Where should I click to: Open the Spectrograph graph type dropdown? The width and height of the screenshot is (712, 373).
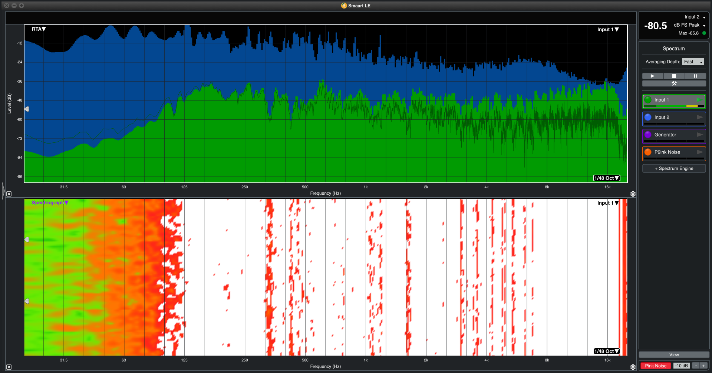point(50,202)
